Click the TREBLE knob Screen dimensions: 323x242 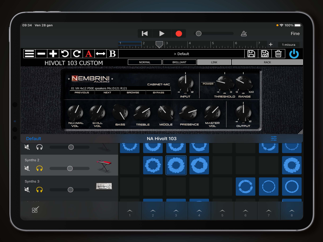click(142, 113)
